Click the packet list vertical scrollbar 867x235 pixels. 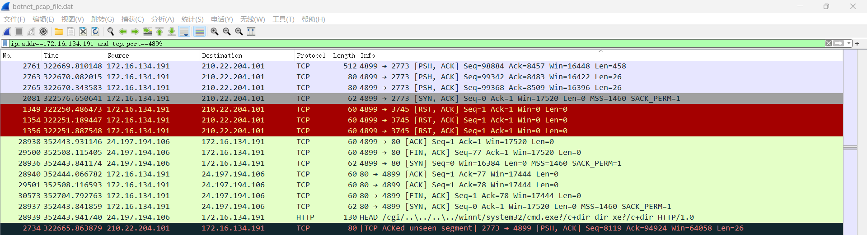[850, 142]
